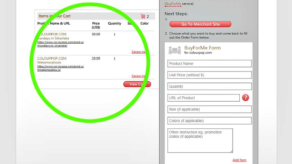The width and height of the screenshot is (292, 164).
Task: Click the Quantity column header
Action: point(115,23)
